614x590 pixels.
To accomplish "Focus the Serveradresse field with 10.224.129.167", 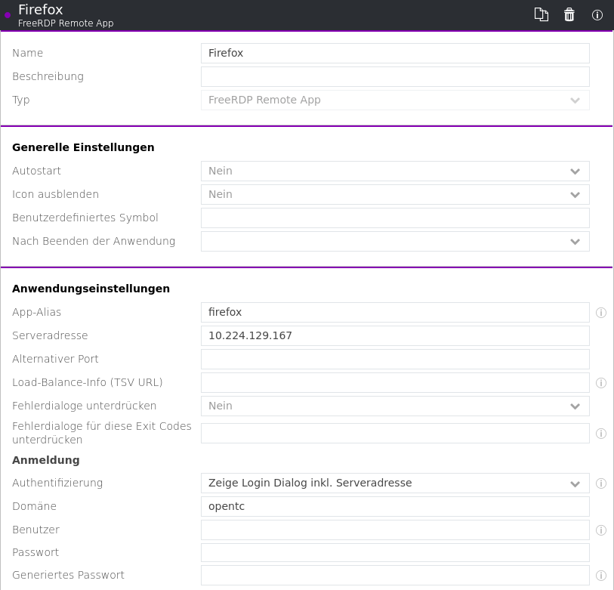I will click(x=395, y=336).
